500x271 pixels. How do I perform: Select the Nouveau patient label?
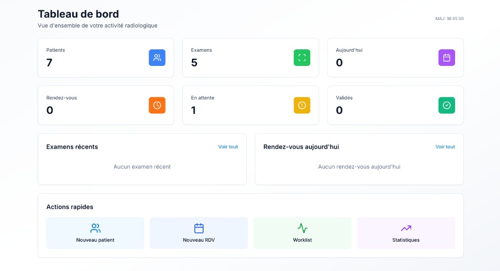coord(95,240)
